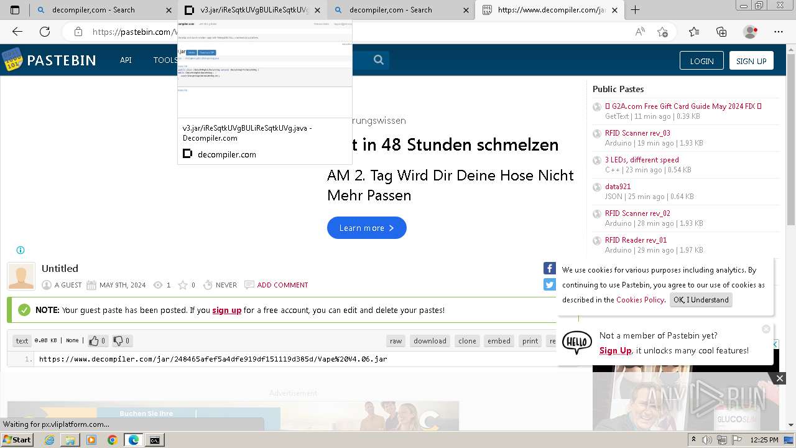
Task: Share the paste on Facebook
Action: click(x=550, y=268)
